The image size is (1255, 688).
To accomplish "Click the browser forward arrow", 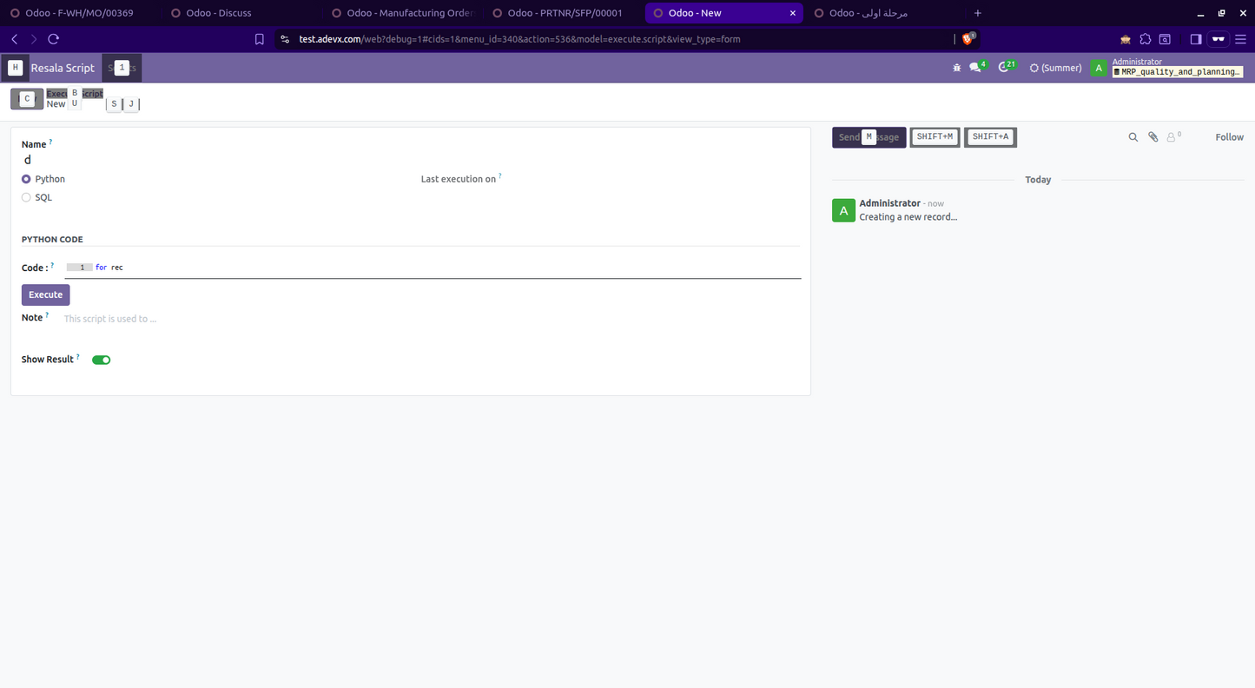I will coord(33,39).
